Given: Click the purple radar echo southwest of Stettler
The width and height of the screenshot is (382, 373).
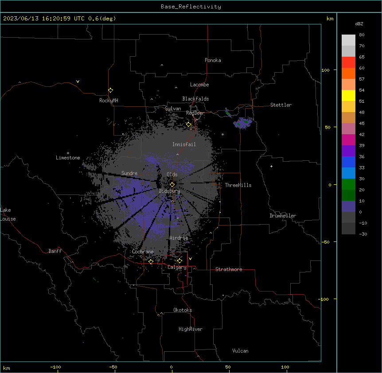Looking at the screenshot, I should point(243,123).
